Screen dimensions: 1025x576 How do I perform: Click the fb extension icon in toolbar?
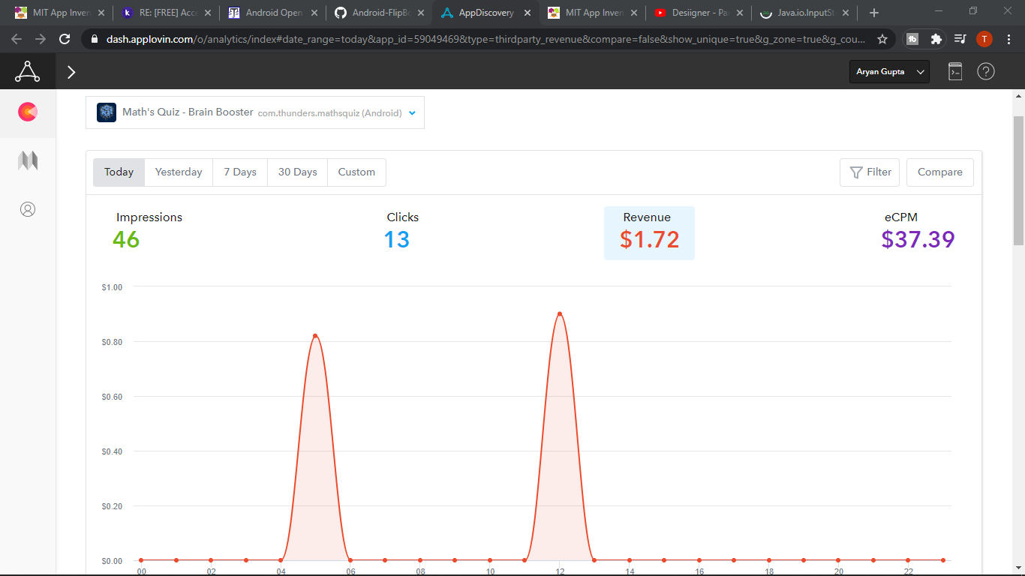click(x=912, y=39)
